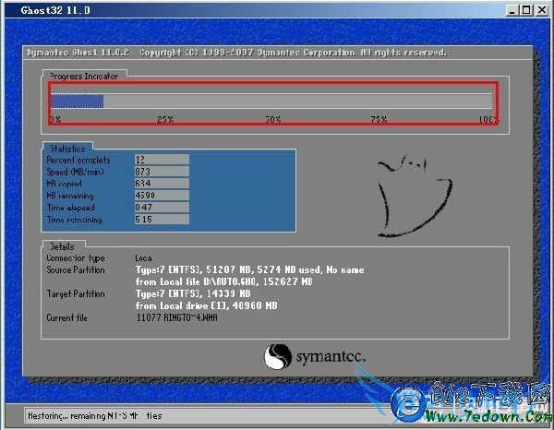The image size is (554, 430).
Task: Click the Progress Indicator group label
Action: coord(83,77)
